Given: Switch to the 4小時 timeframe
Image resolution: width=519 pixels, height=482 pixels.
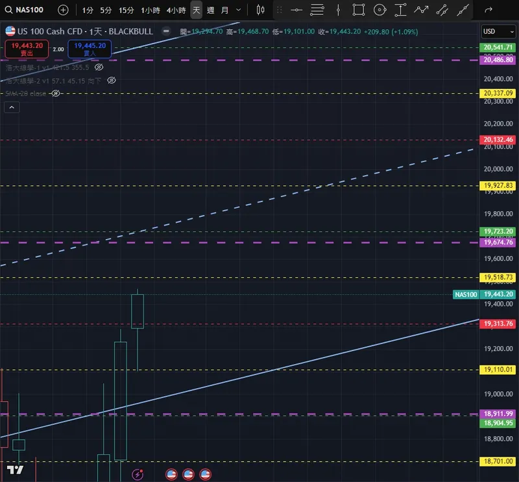Looking at the screenshot, I should click(176, 10).
